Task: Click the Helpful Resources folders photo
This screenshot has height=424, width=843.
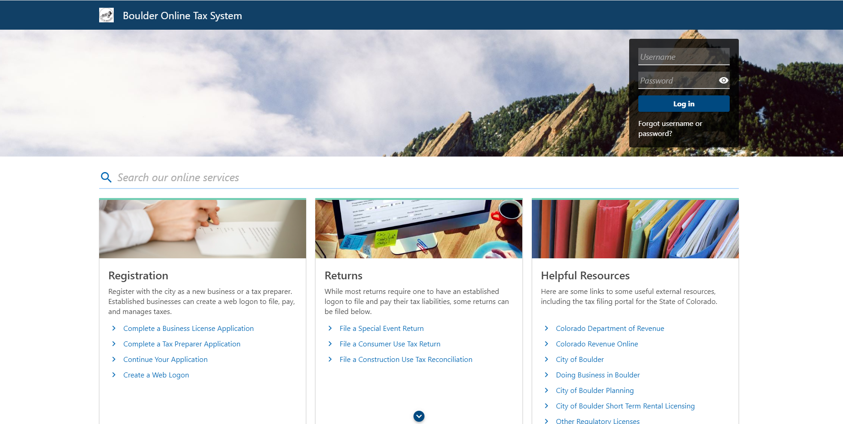Action: pos(635,229)
